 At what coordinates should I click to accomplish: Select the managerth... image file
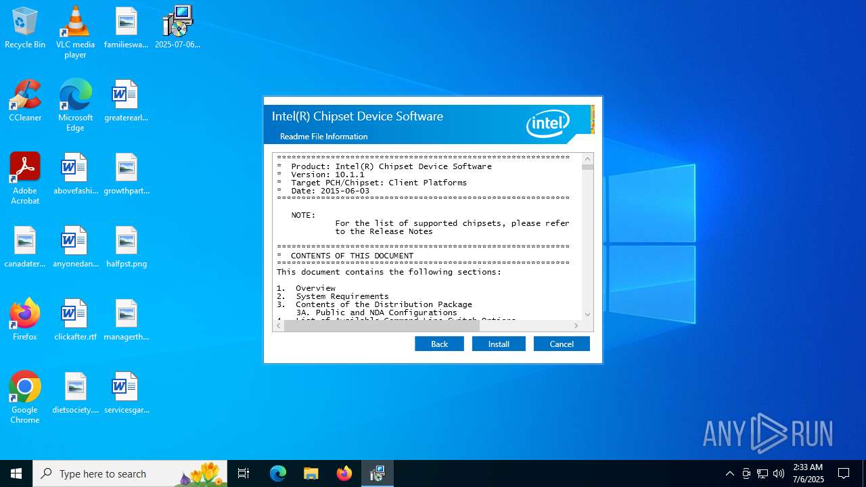tap(126, 321)
